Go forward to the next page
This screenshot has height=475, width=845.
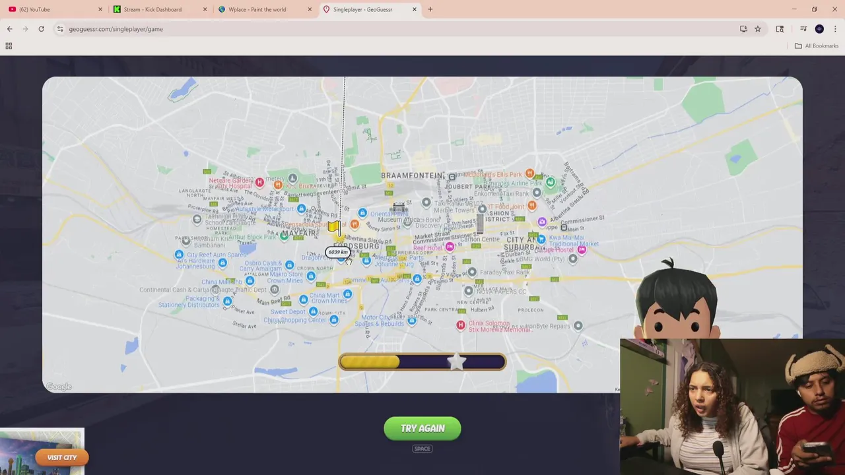click(x=25, y=29)
